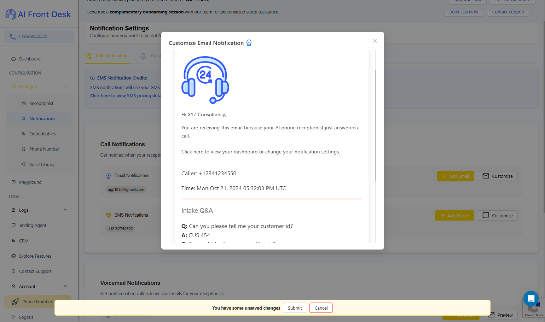
Task: Click the phone number +19569032570 button
Action: pyautogui.click(x=39, y=36)
